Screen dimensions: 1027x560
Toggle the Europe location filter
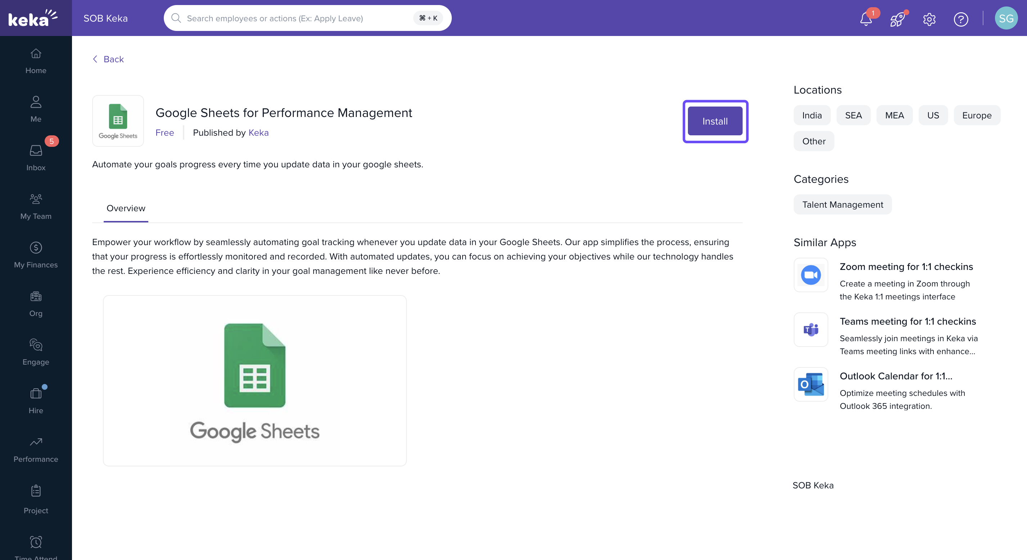coord(977,115)
